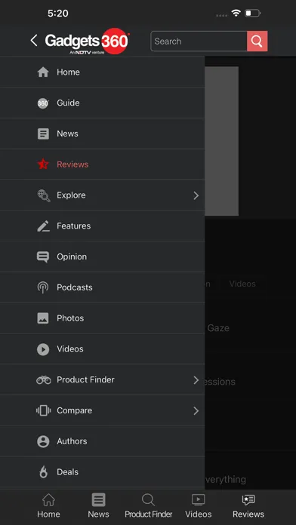Open Photos label in side menu
Screen dimensions: 296x525
point(70,318)
